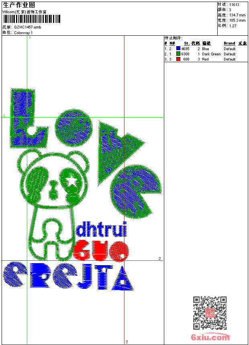Viewport: 249px width, 345px height.
Task: Click the title text 生产作业图
Action: pyautogui.click(x=19, y=5)
